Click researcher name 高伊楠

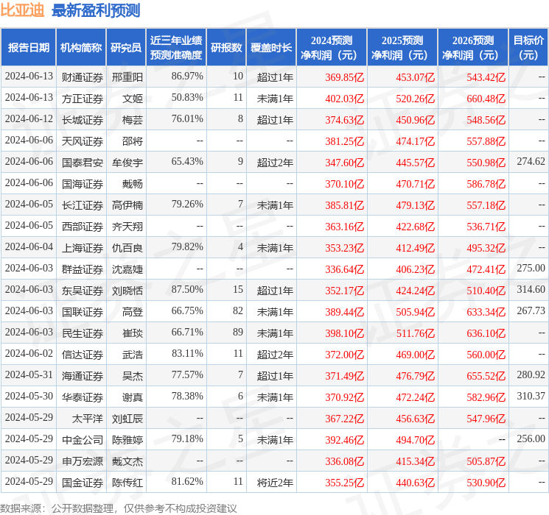point(127,205)
